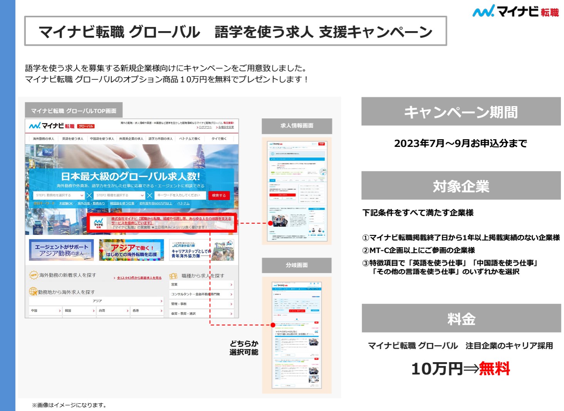The width and height of the screenshot is (564, 411).
Task: Open the 外資系企業の求人 nav tab
Action: [x=131, y=139]
